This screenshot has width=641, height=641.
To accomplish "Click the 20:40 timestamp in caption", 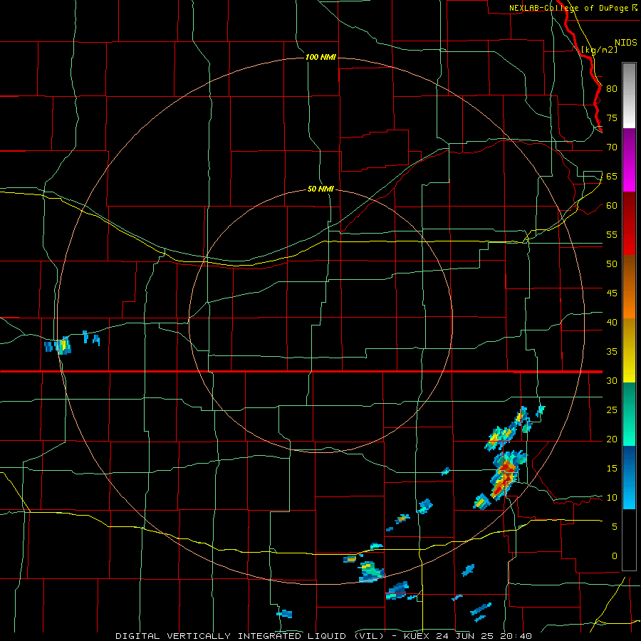I will point(516,636).
